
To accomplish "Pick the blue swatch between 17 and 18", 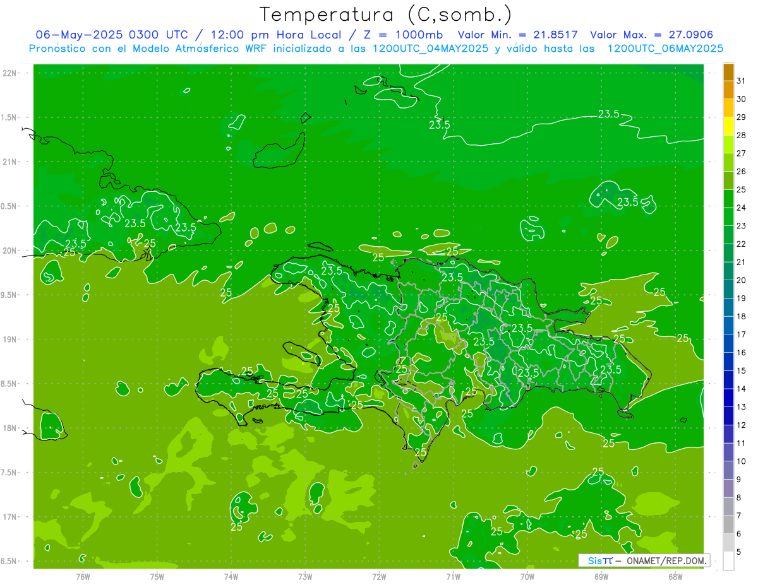I will click(x=728, y=326).
